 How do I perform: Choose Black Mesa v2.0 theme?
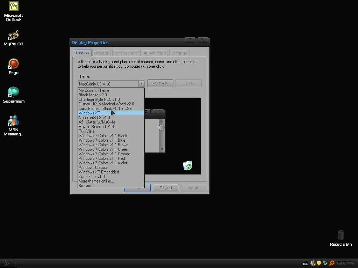point(111,95)
